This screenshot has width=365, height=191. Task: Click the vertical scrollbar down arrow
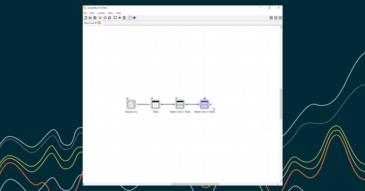click(x=281, y=181)
